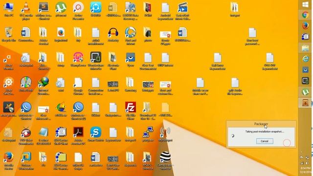Open the MirrorGo taskbar icon
313x176 pixels.
pyautogui.click(x=305, y=81)
